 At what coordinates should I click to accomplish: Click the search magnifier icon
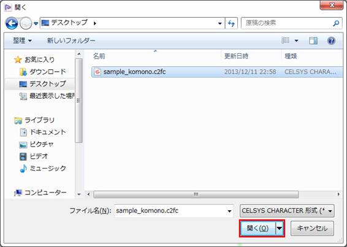[336, 23]
